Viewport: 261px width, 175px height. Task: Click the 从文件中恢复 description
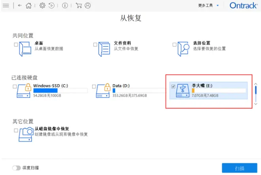tap(126, 49)
